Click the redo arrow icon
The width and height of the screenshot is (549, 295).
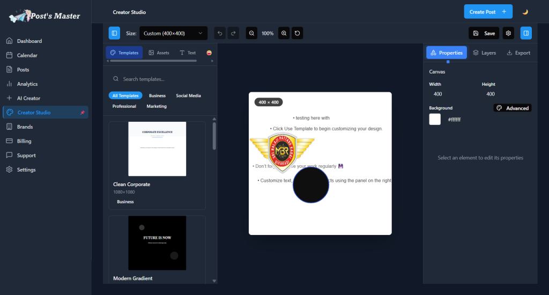pos(233,33)
